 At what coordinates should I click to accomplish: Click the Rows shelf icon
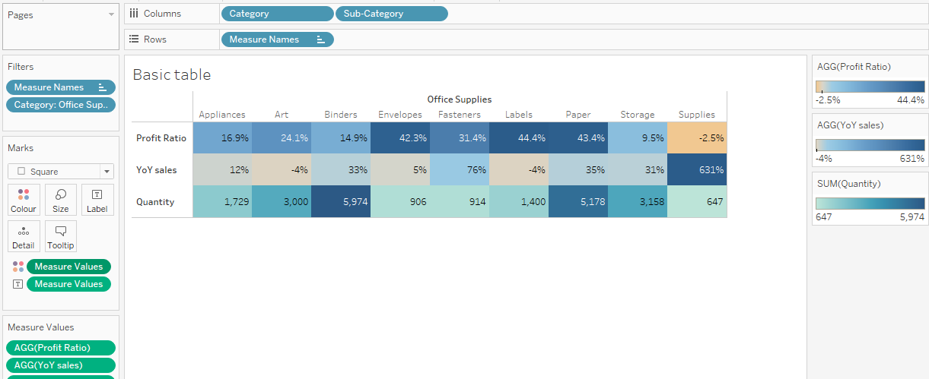point(134,39)
